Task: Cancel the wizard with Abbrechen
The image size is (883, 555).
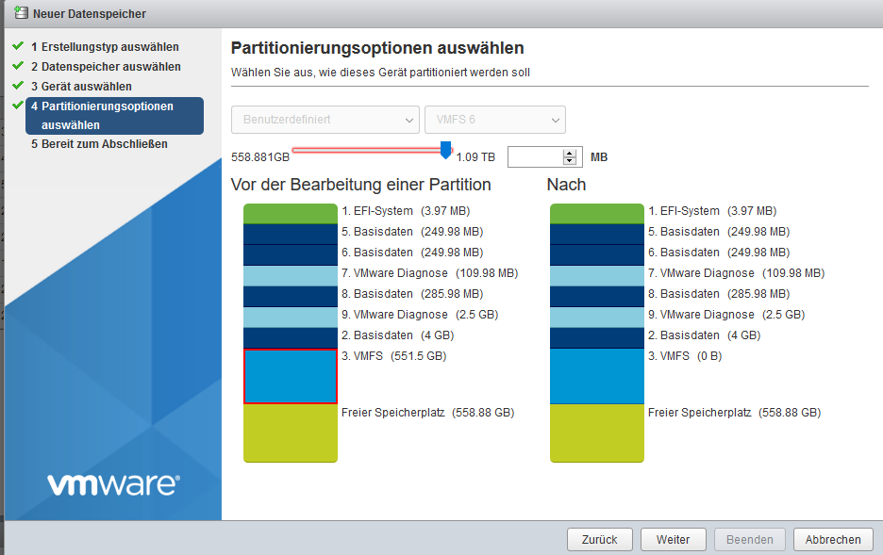Action: click(833, 540)
